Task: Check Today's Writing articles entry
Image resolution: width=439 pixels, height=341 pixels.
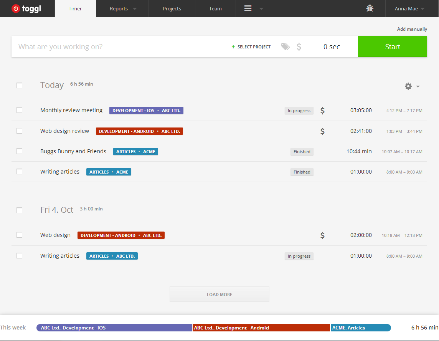Action: point(19,172)
